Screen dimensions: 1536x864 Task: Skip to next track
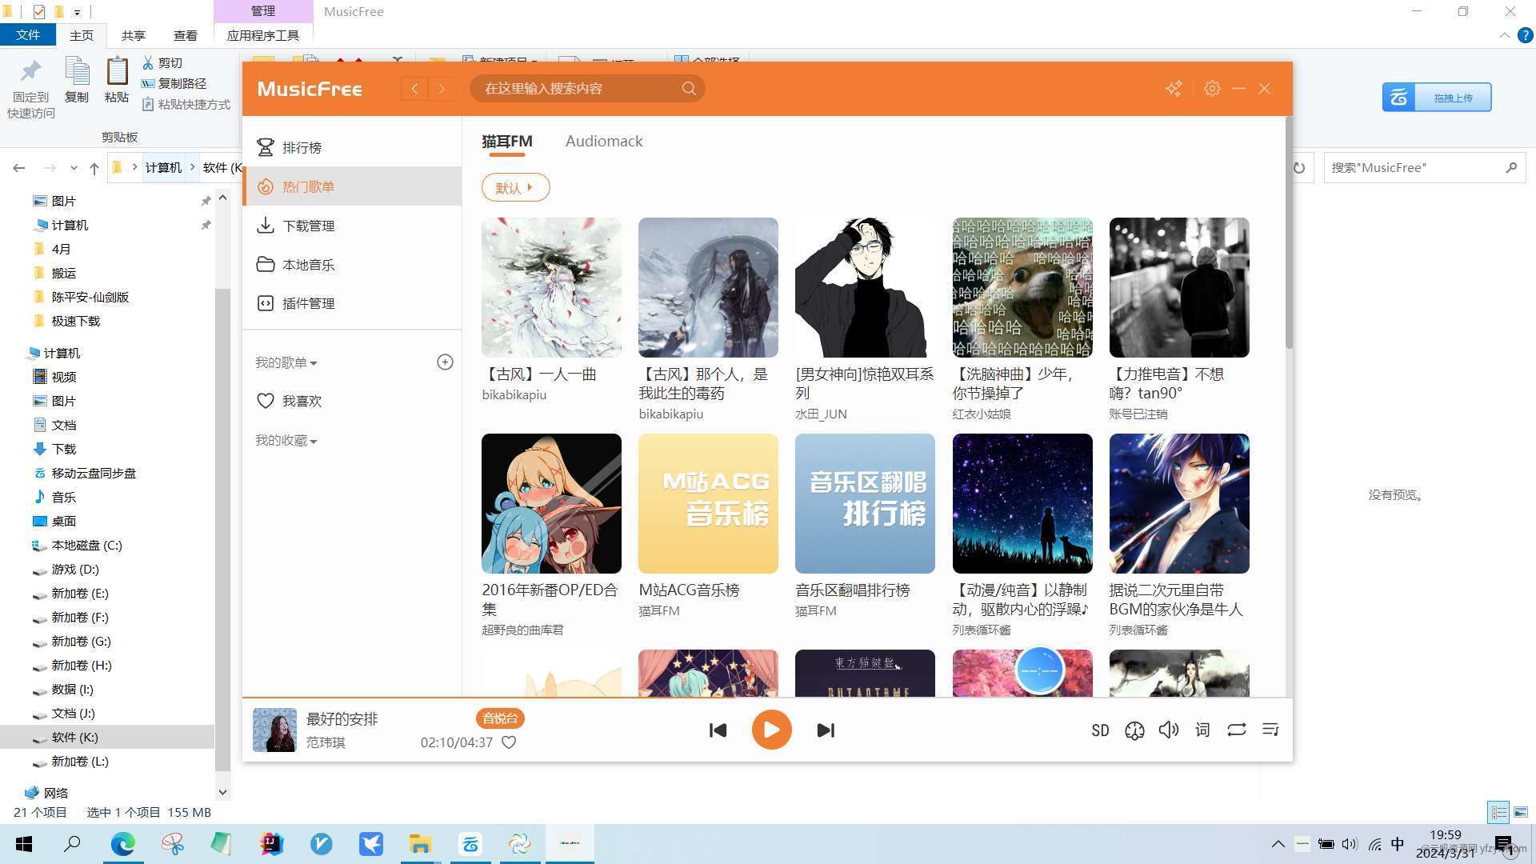826,730
